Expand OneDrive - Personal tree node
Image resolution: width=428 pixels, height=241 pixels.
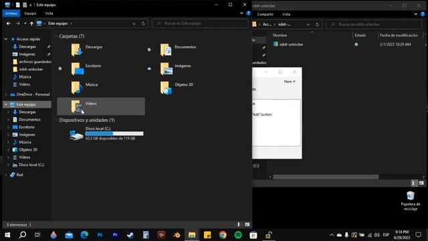tap(6, 94)
